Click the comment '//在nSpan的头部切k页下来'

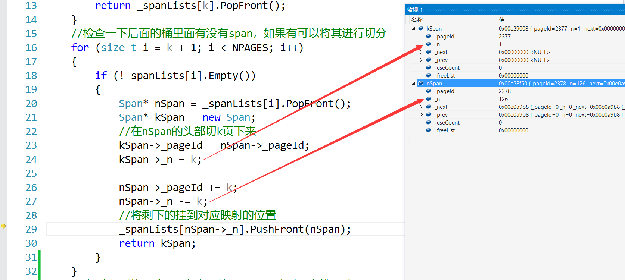(187, 131)
